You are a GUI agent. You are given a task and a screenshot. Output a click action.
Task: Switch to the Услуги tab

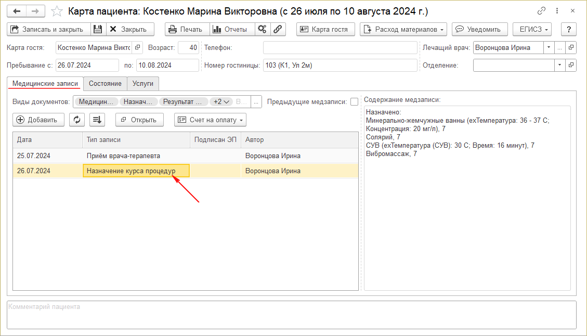tap(143, 83)
